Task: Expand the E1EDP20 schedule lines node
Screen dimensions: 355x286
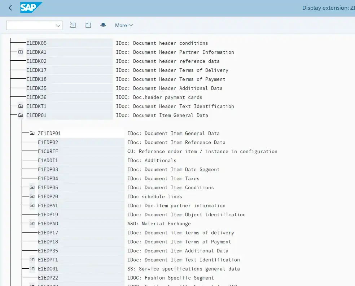Action: (32, 196)
